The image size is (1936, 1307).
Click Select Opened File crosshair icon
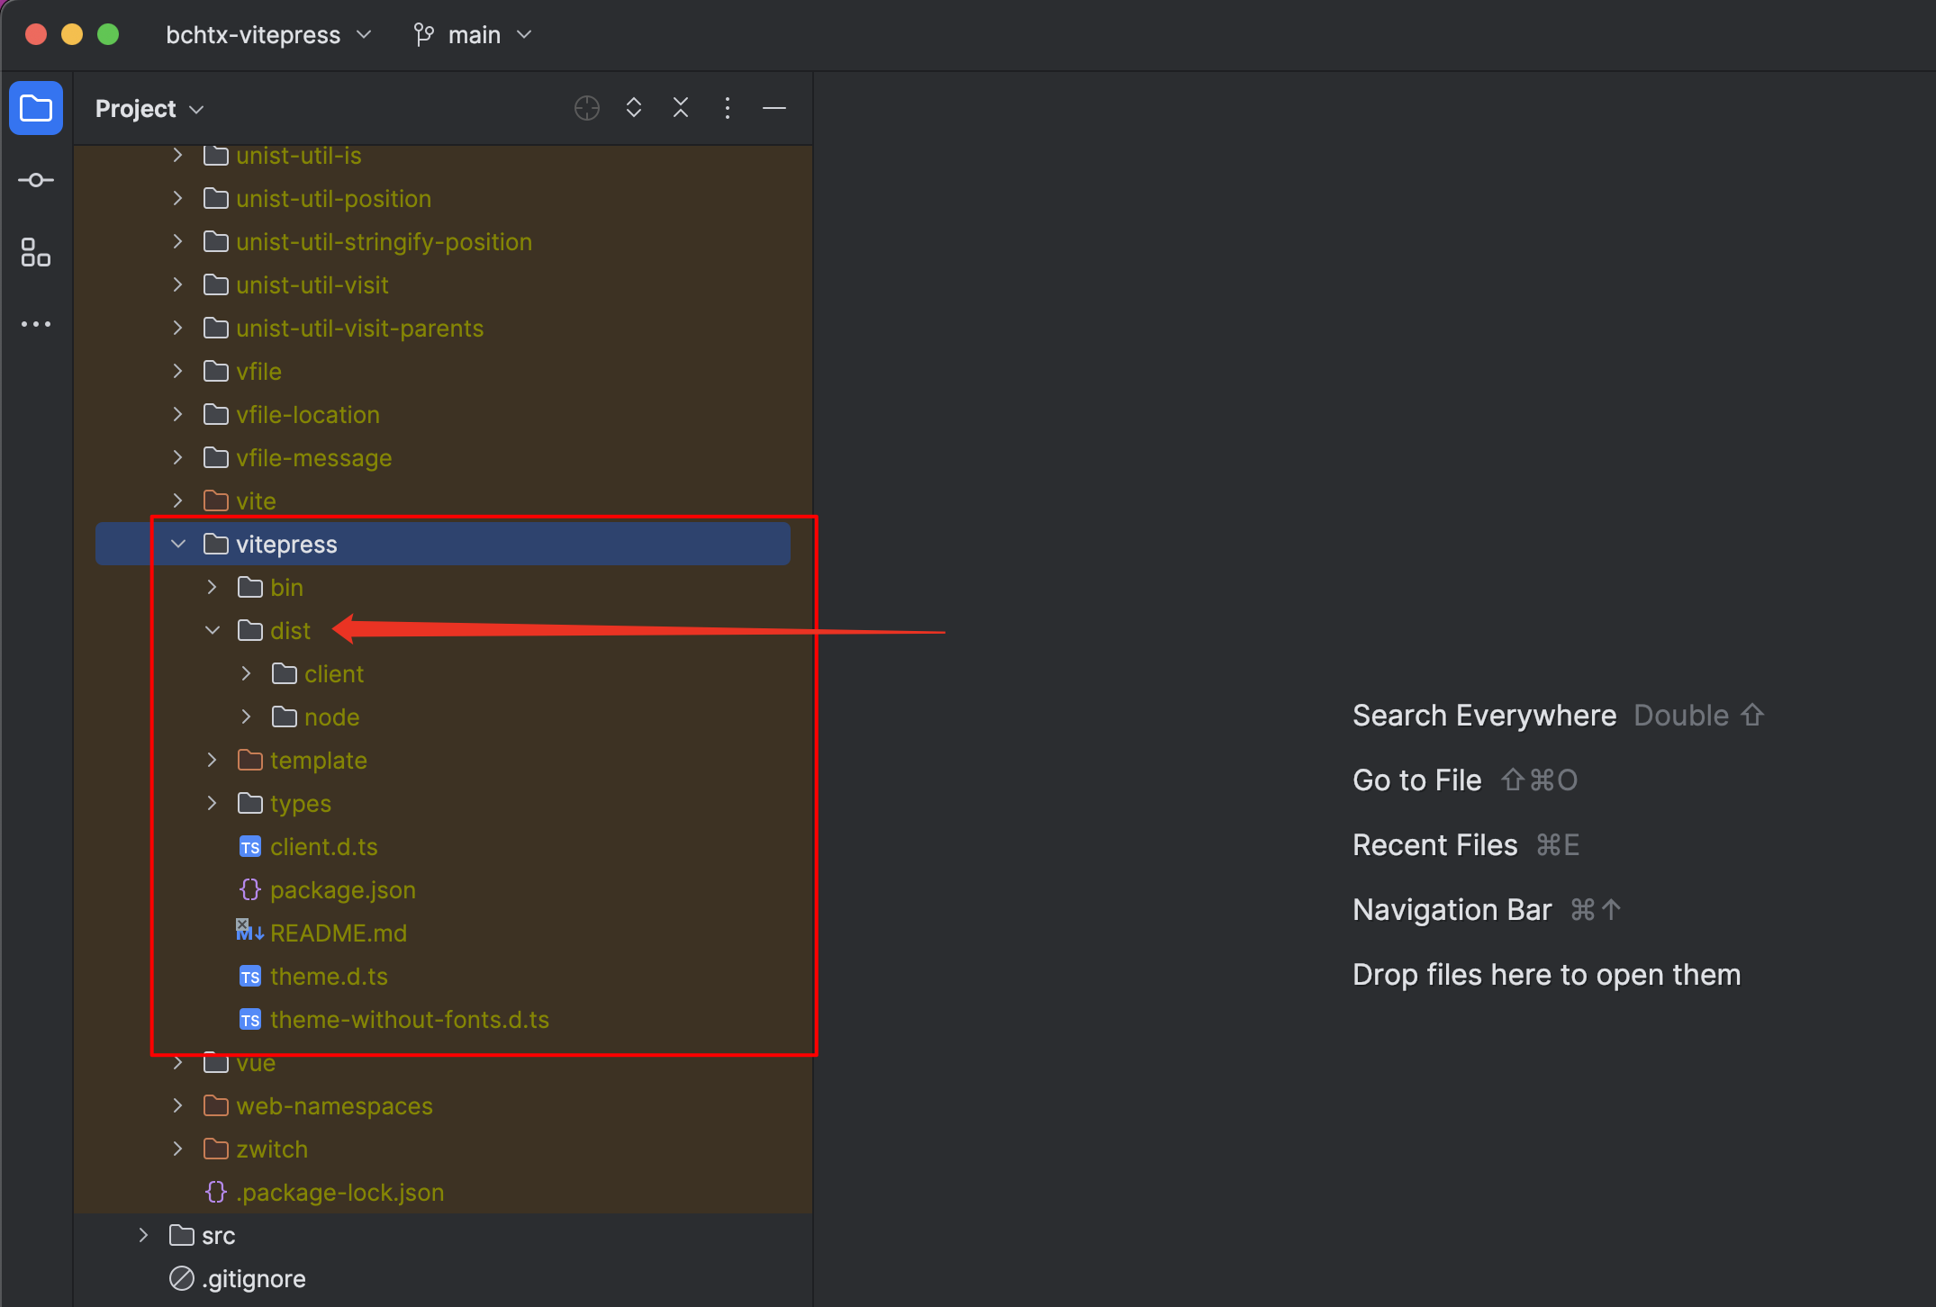586,109
